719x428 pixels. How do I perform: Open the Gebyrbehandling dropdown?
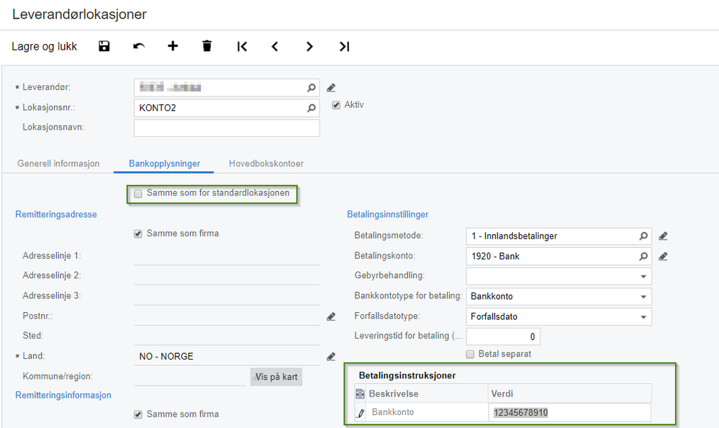coord(643,277)
